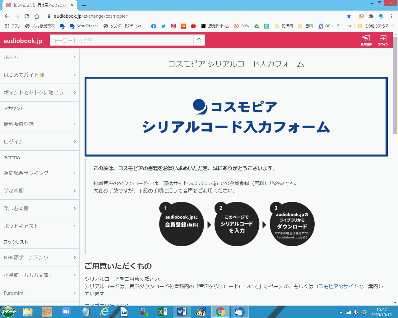Reload the current page

27,16
